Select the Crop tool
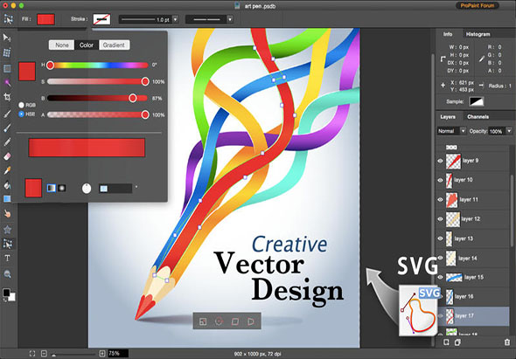 (x=7, y=97)
